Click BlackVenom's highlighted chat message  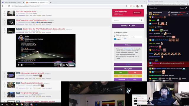point(168,64)
